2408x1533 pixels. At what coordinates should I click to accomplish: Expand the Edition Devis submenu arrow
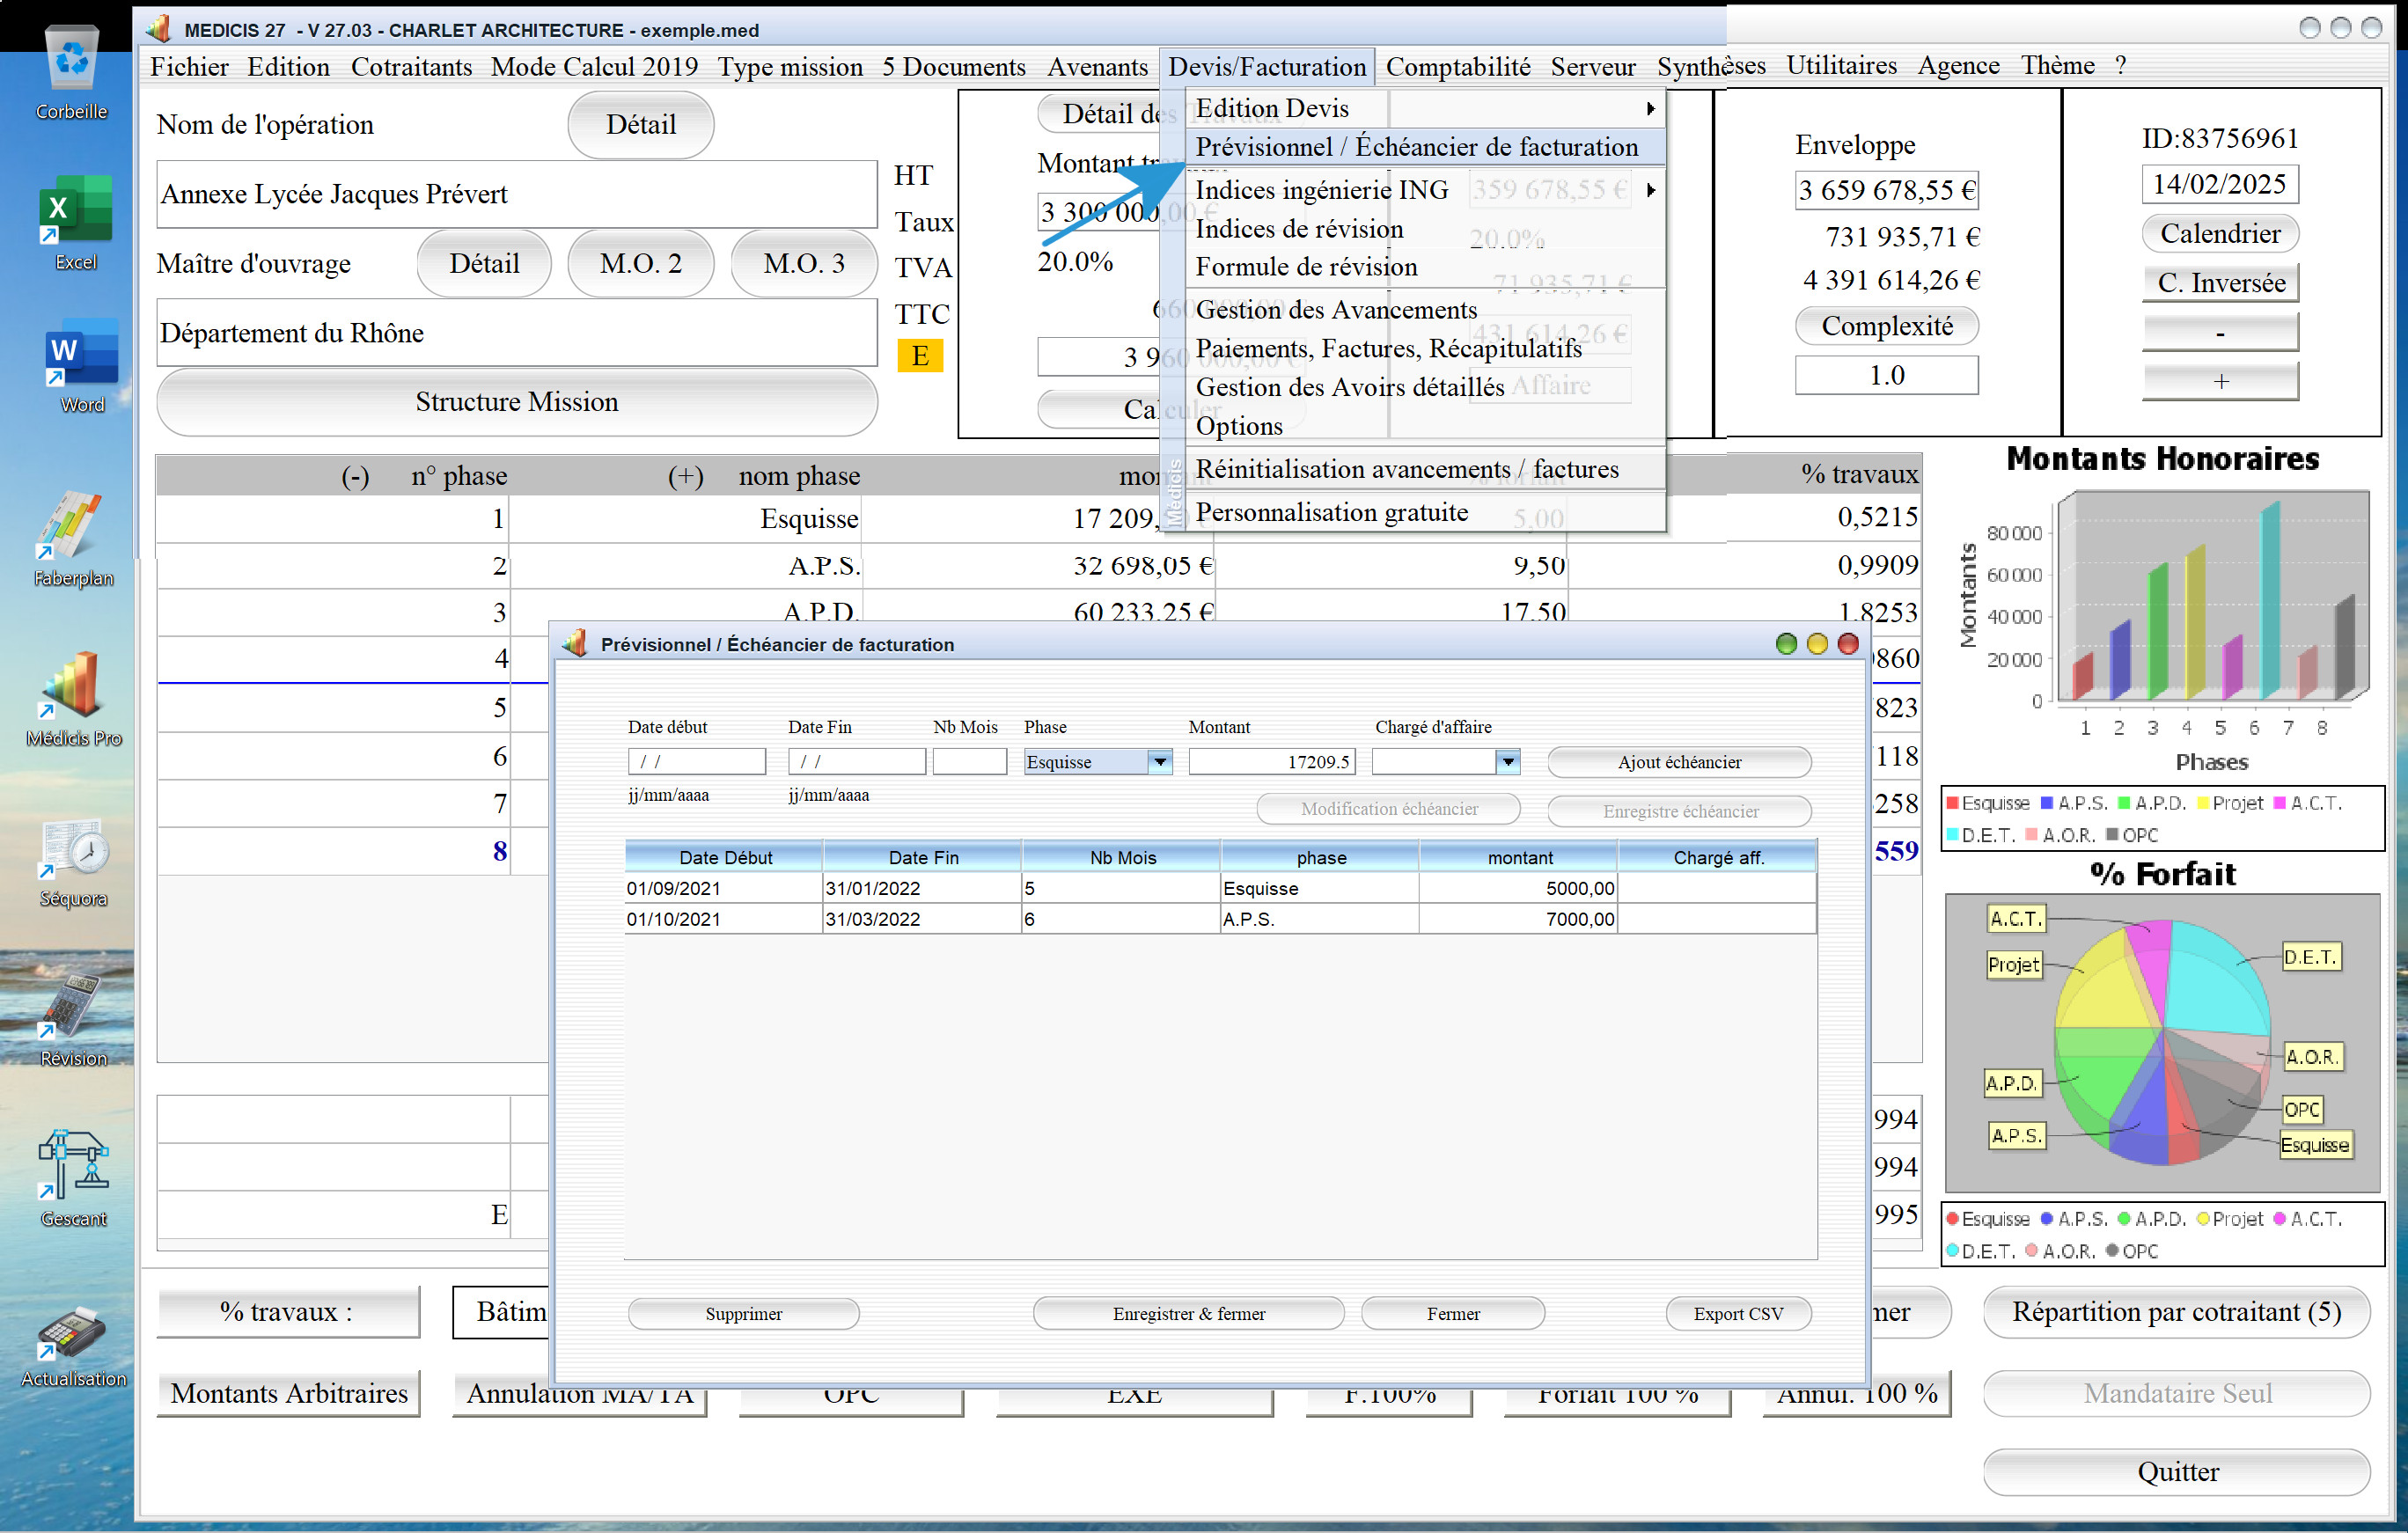(x=1651, y=108)
